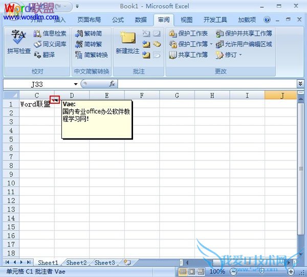Open the 开发工具 tab
This screenshot has height=277, width=307.
coord(215,20)
